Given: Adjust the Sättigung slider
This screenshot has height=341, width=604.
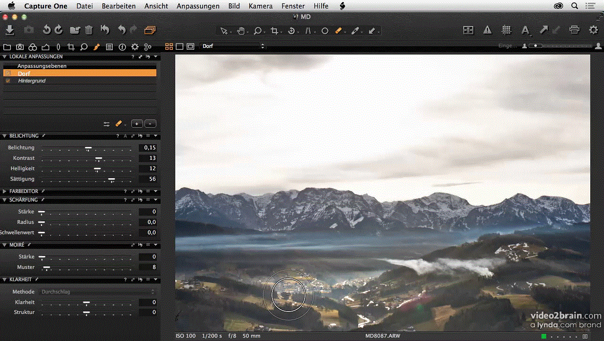Looking at the screenshot, I should coord(111,179).
